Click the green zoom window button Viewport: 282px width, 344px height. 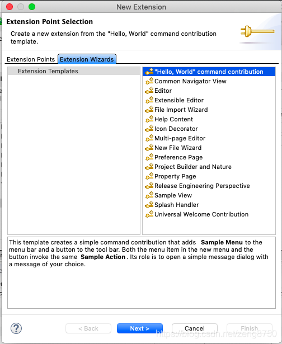pos(32,7)
